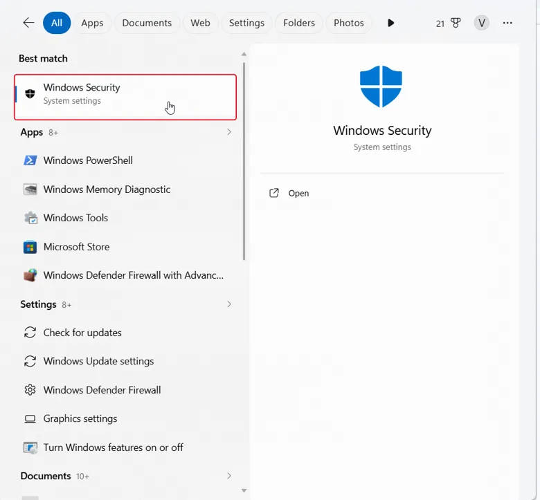
Task: Show more filters with play arrow
Action: point(390,23)
